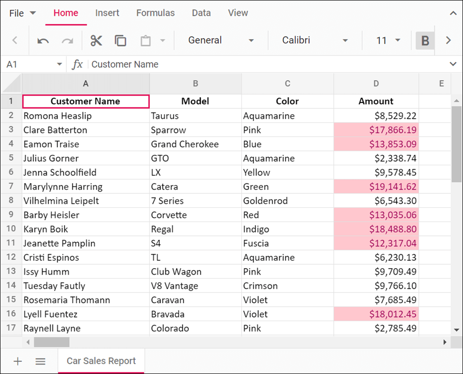Redo the last action

[67, 41]
